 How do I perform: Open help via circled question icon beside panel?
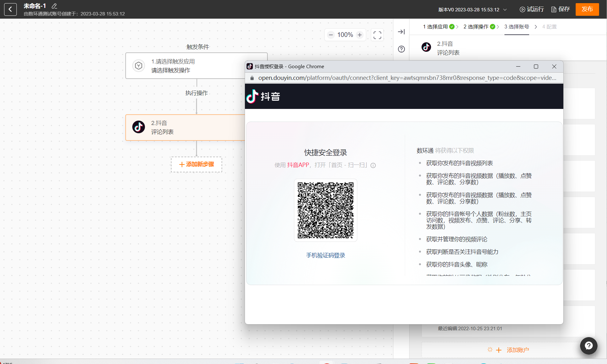401,49
